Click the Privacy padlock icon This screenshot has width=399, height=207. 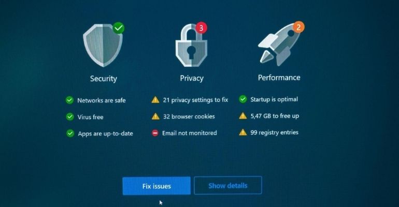[x=191, y=45]
